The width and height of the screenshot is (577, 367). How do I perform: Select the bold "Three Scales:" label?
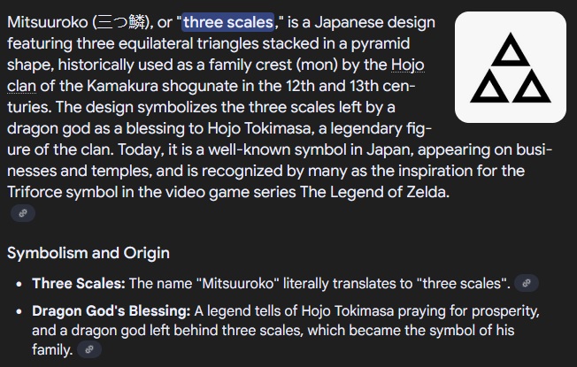(x=79, y=284)
